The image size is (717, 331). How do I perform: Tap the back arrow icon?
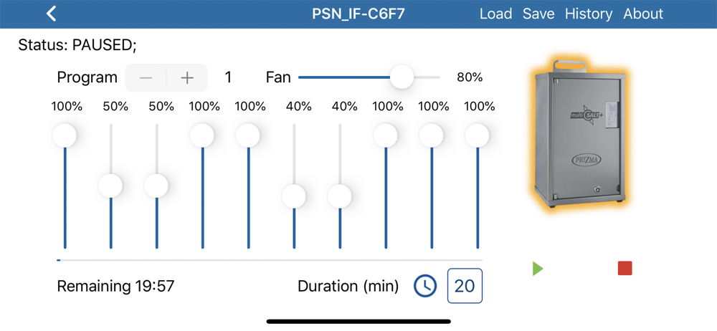click(x=51, y=14)
